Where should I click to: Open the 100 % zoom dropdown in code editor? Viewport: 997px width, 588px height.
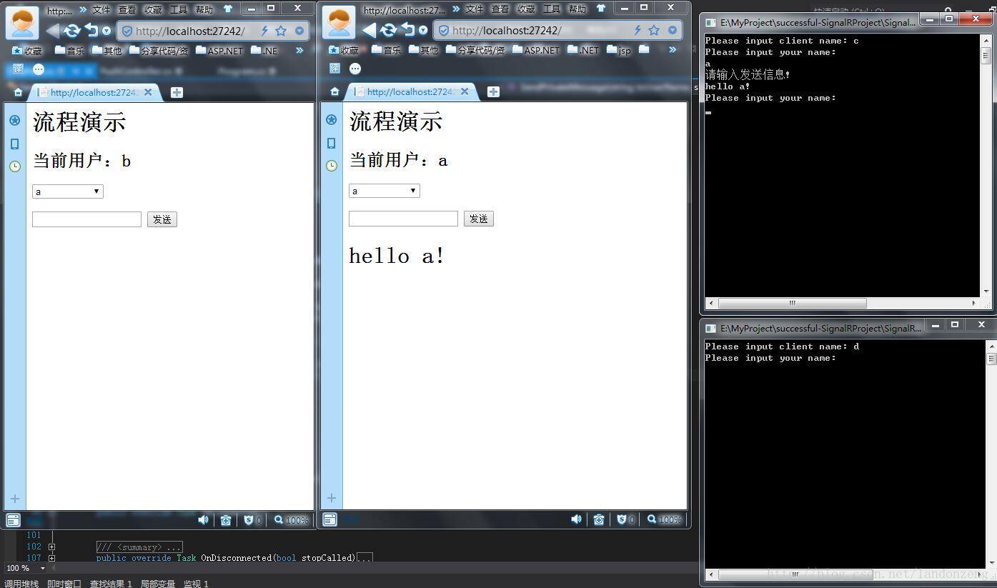tap(42, 568)
